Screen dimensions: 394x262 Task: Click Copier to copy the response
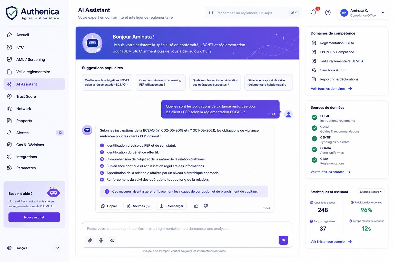click(x=110, y=206)
